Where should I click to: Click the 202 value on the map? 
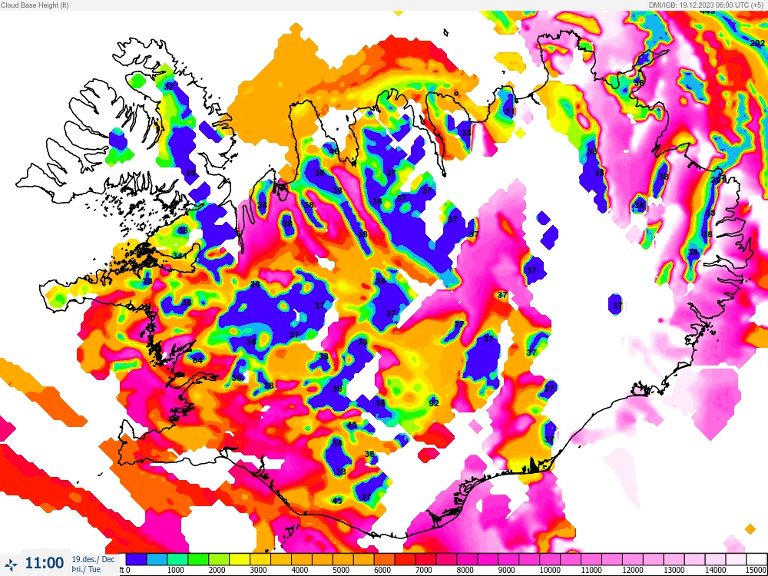click(x=757, y=43)
